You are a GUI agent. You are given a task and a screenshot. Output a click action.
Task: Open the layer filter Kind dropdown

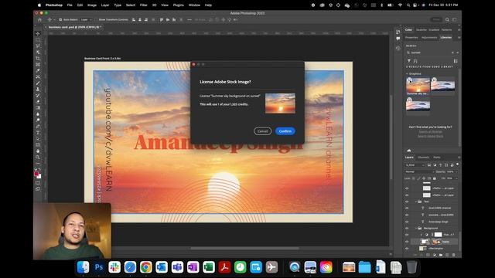click(x=415, y=164)
